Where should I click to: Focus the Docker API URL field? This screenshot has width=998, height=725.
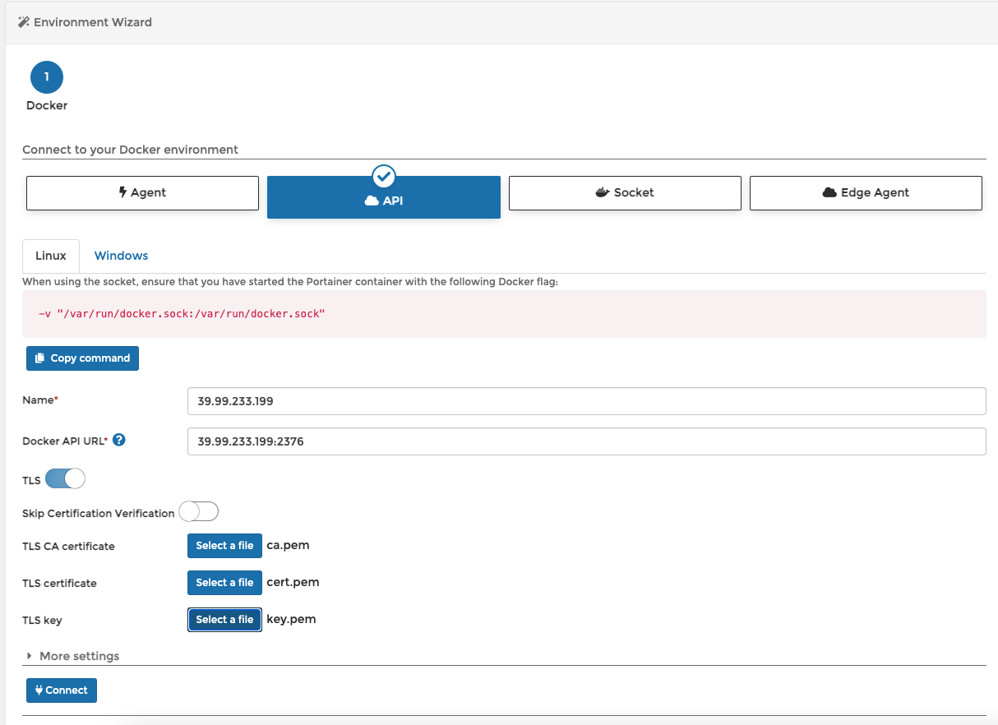586,441
